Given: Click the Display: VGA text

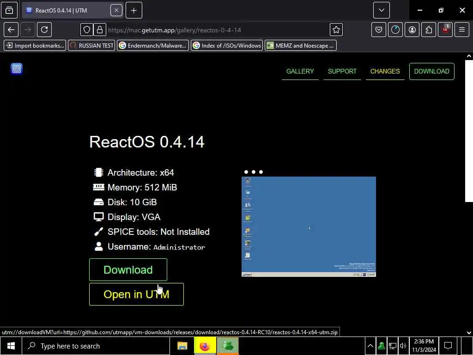Looking at the screenshot, I should point(134,217).
